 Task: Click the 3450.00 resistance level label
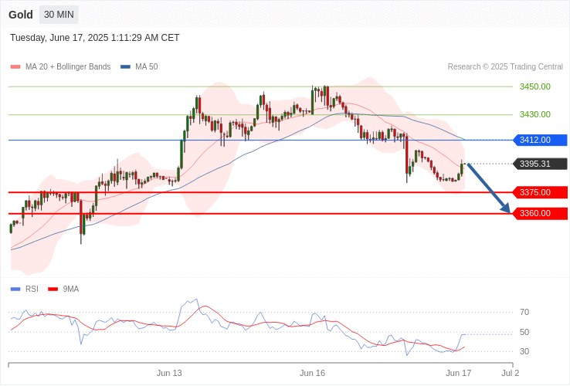click(x=534, y=87)
